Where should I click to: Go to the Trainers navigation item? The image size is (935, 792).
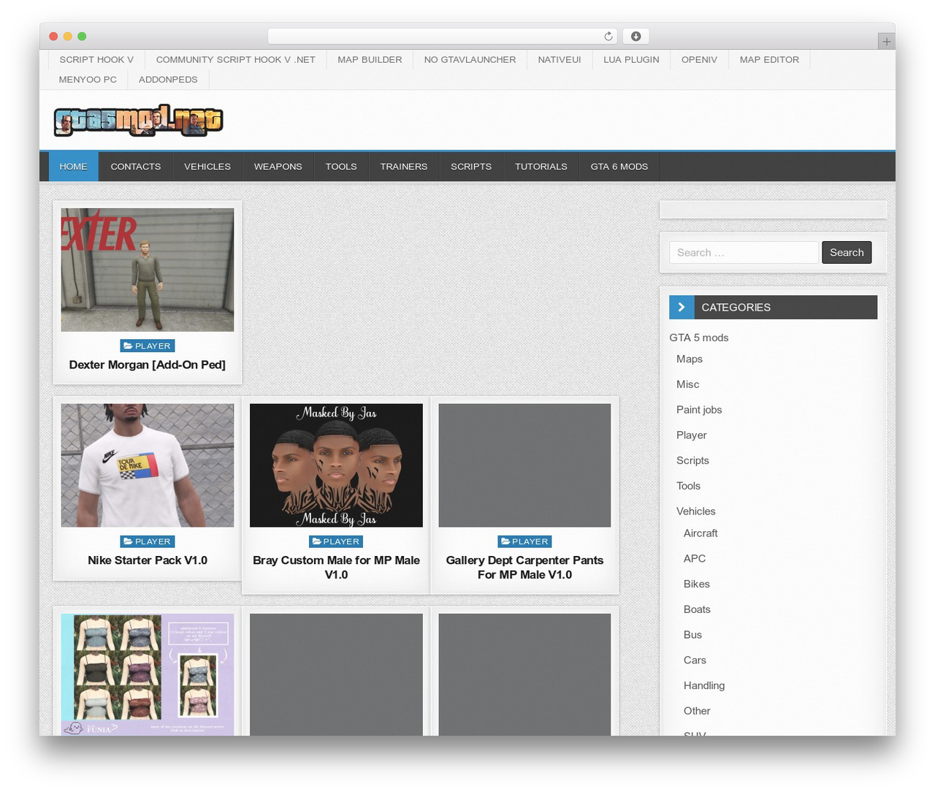point(404,167)
